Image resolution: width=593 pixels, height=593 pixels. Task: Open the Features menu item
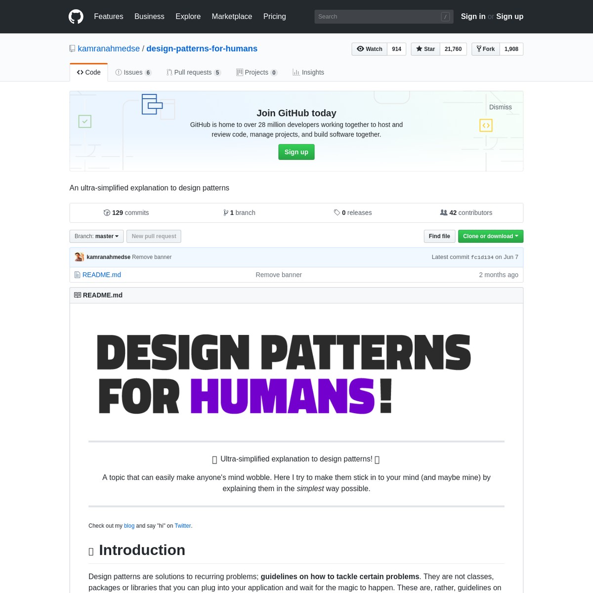(109, 16)
